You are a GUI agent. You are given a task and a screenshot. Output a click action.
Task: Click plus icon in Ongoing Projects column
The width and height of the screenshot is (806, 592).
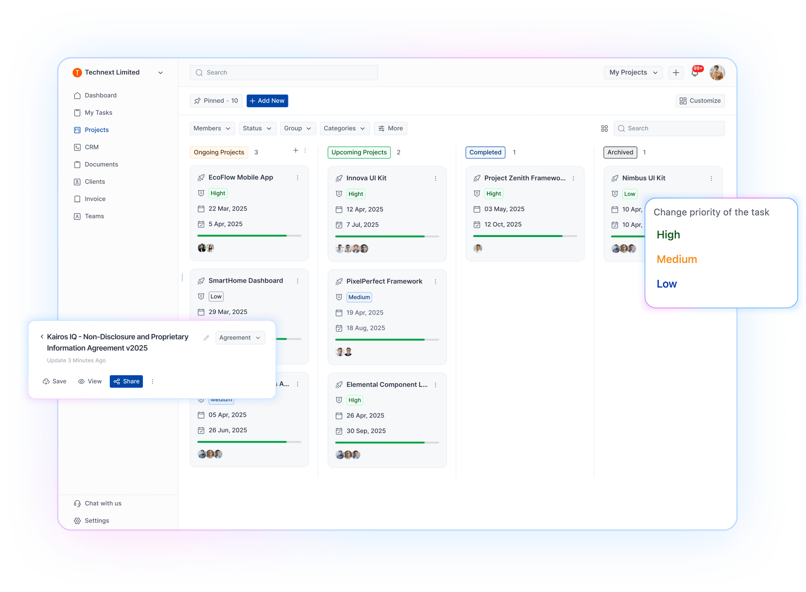[x=295, y=150]
